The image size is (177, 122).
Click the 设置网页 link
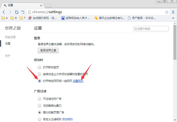coord(78,81)
